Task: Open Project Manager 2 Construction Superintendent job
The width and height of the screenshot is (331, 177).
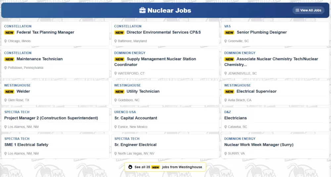Action: click(x=51, y=118)
